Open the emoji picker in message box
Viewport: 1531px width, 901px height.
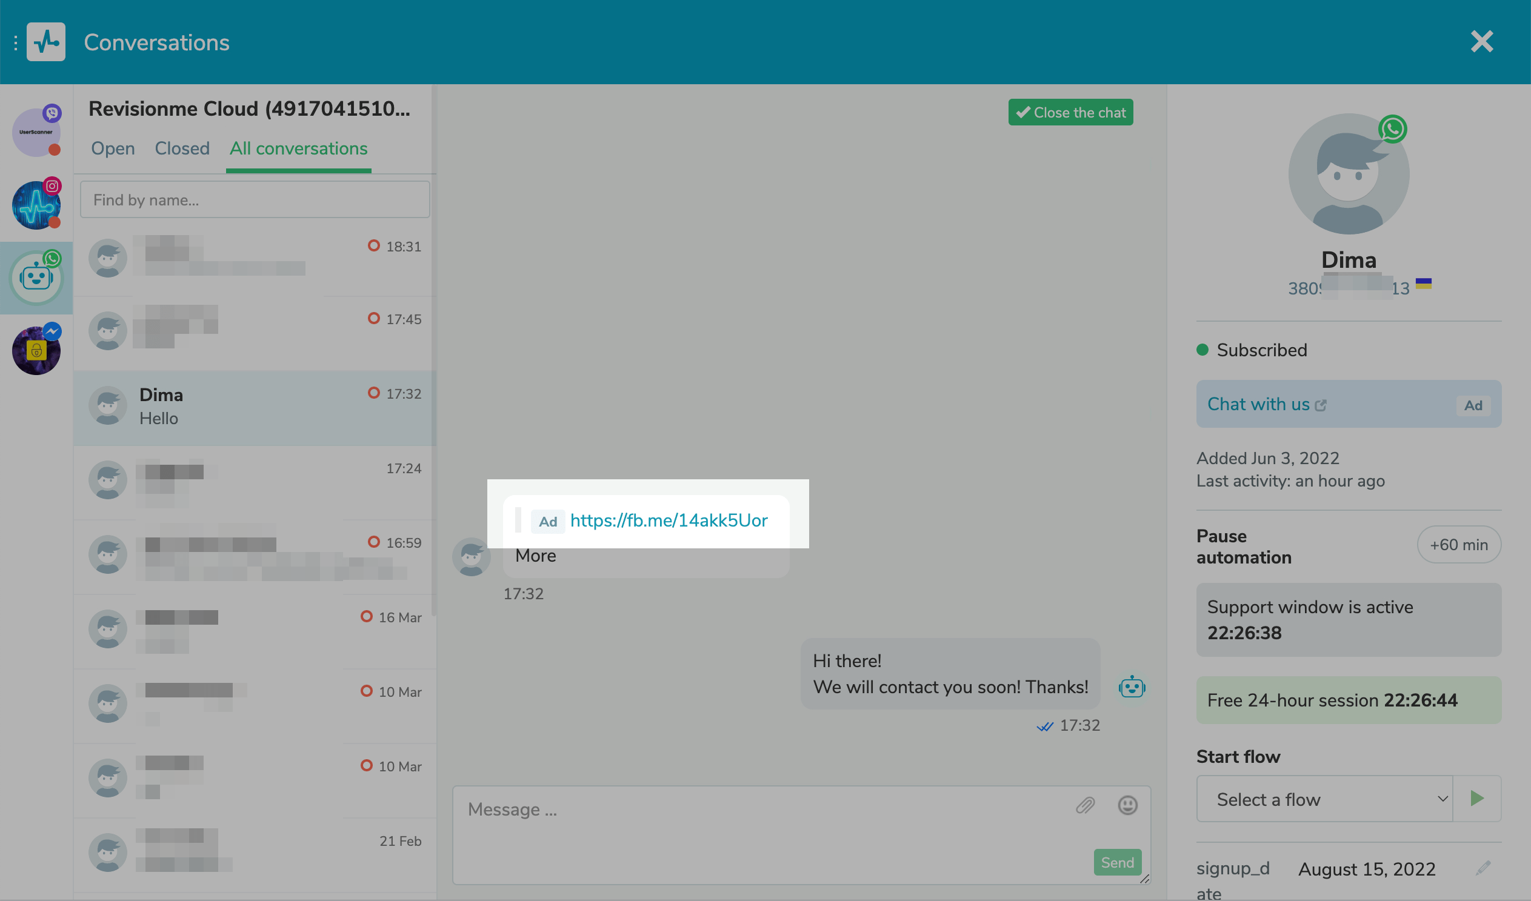pyautogui.click(x=1127, y=806)
